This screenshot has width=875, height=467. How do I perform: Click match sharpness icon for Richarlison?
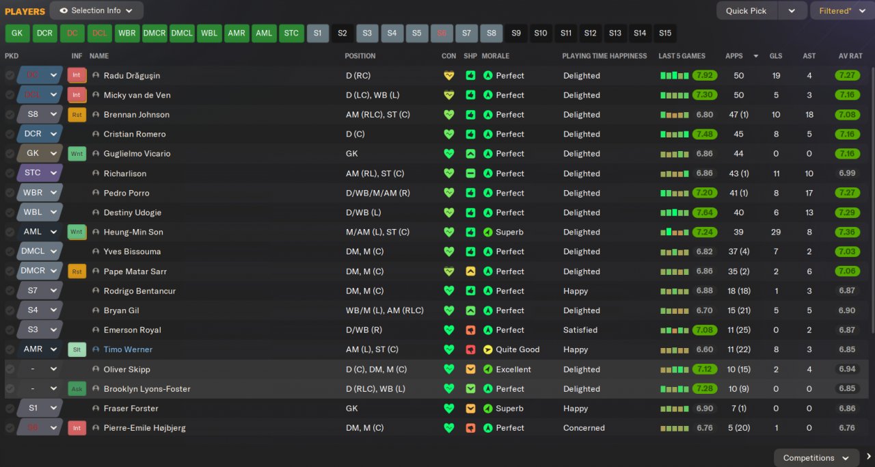pos(470,174)
